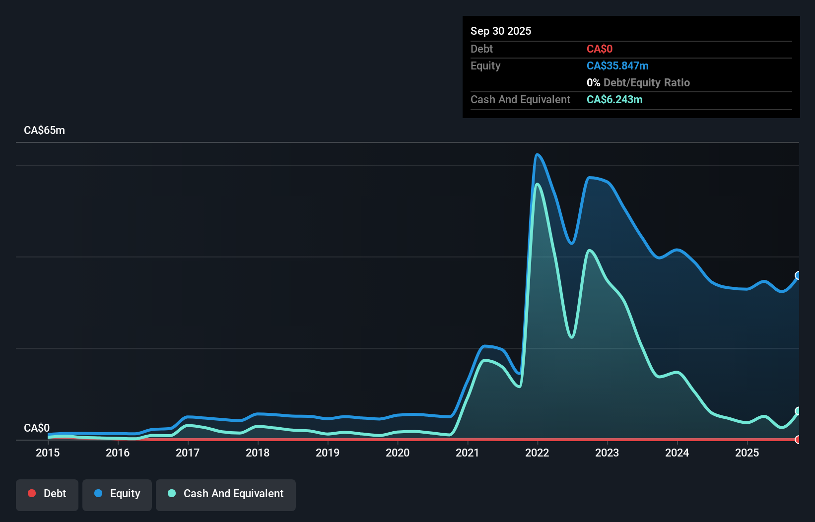This screenshot has height=522, width=815.
Task: Click the CA$0 Debt value link
Action: [x=600, y=49]
